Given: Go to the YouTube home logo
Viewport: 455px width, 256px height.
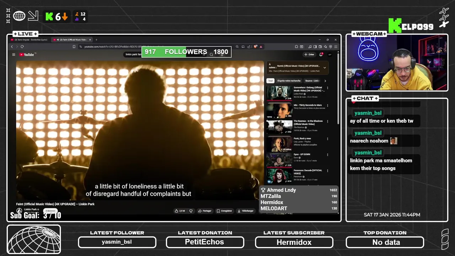Looking at the screenshot, I should click(27, 54).
